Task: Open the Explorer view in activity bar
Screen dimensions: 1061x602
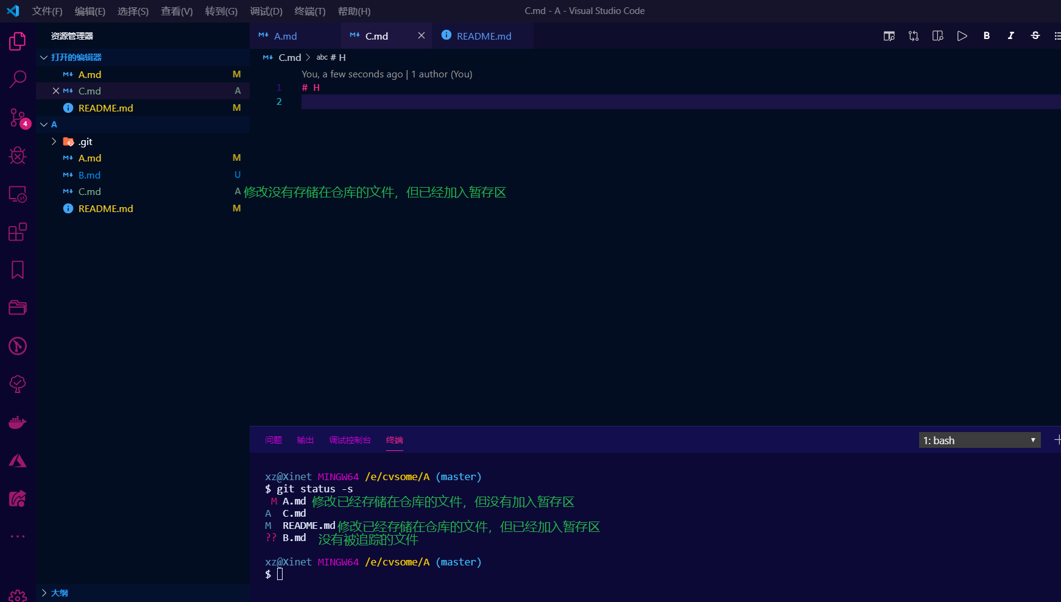Action: (18, 41)
